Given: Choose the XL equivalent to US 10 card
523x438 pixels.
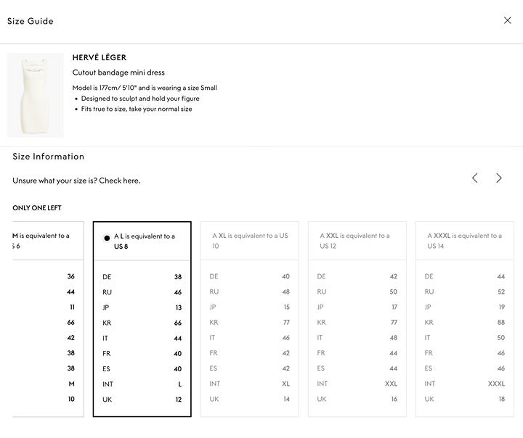Looking at the screenshot, I should point(249,319).
